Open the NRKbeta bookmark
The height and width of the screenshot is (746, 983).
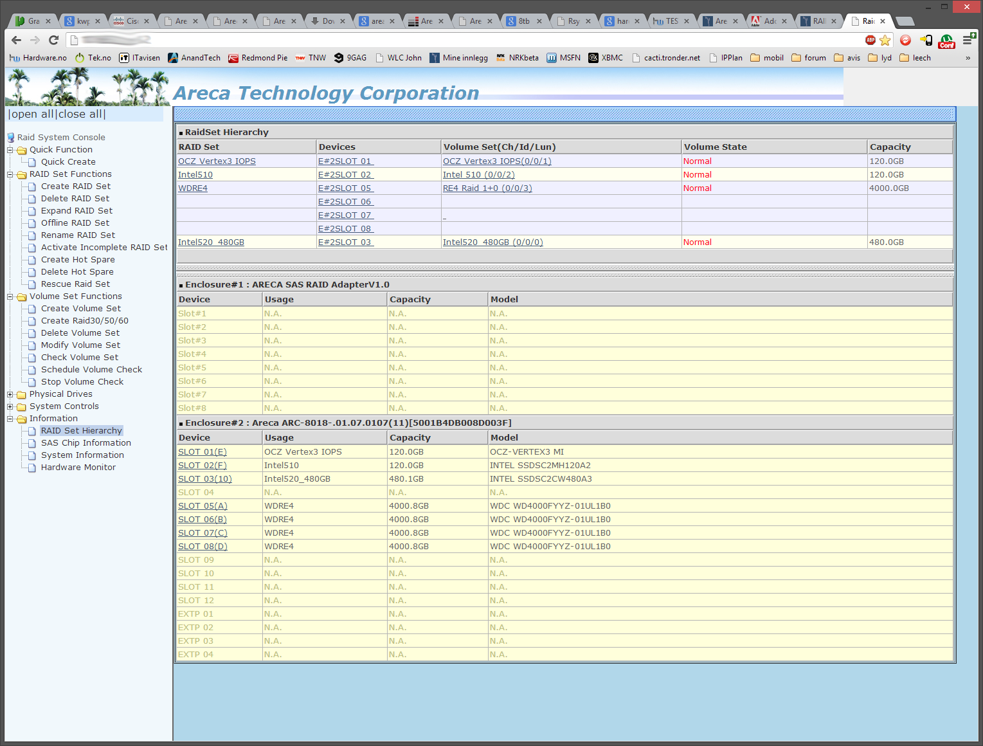[518, 58]
